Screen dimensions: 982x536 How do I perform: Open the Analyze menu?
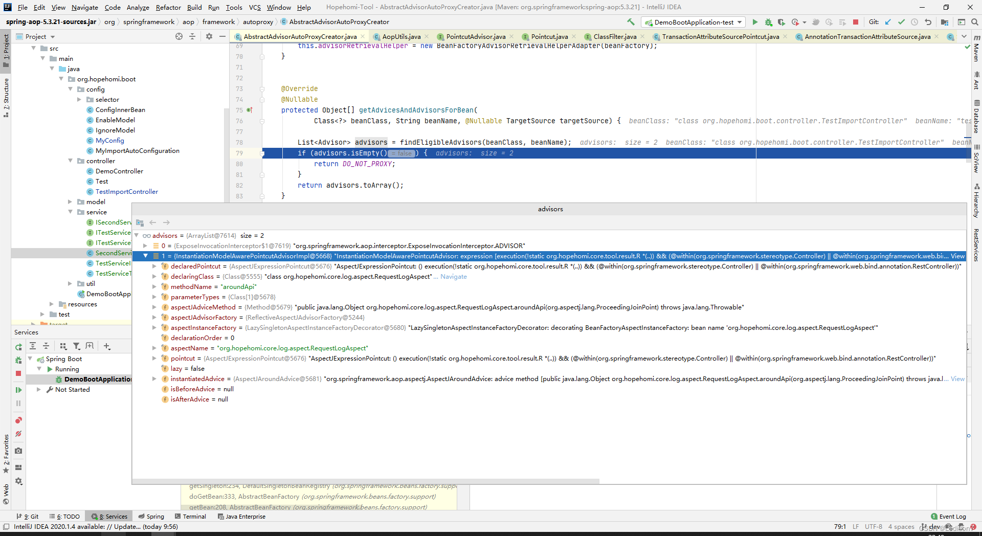pos(138,7)
